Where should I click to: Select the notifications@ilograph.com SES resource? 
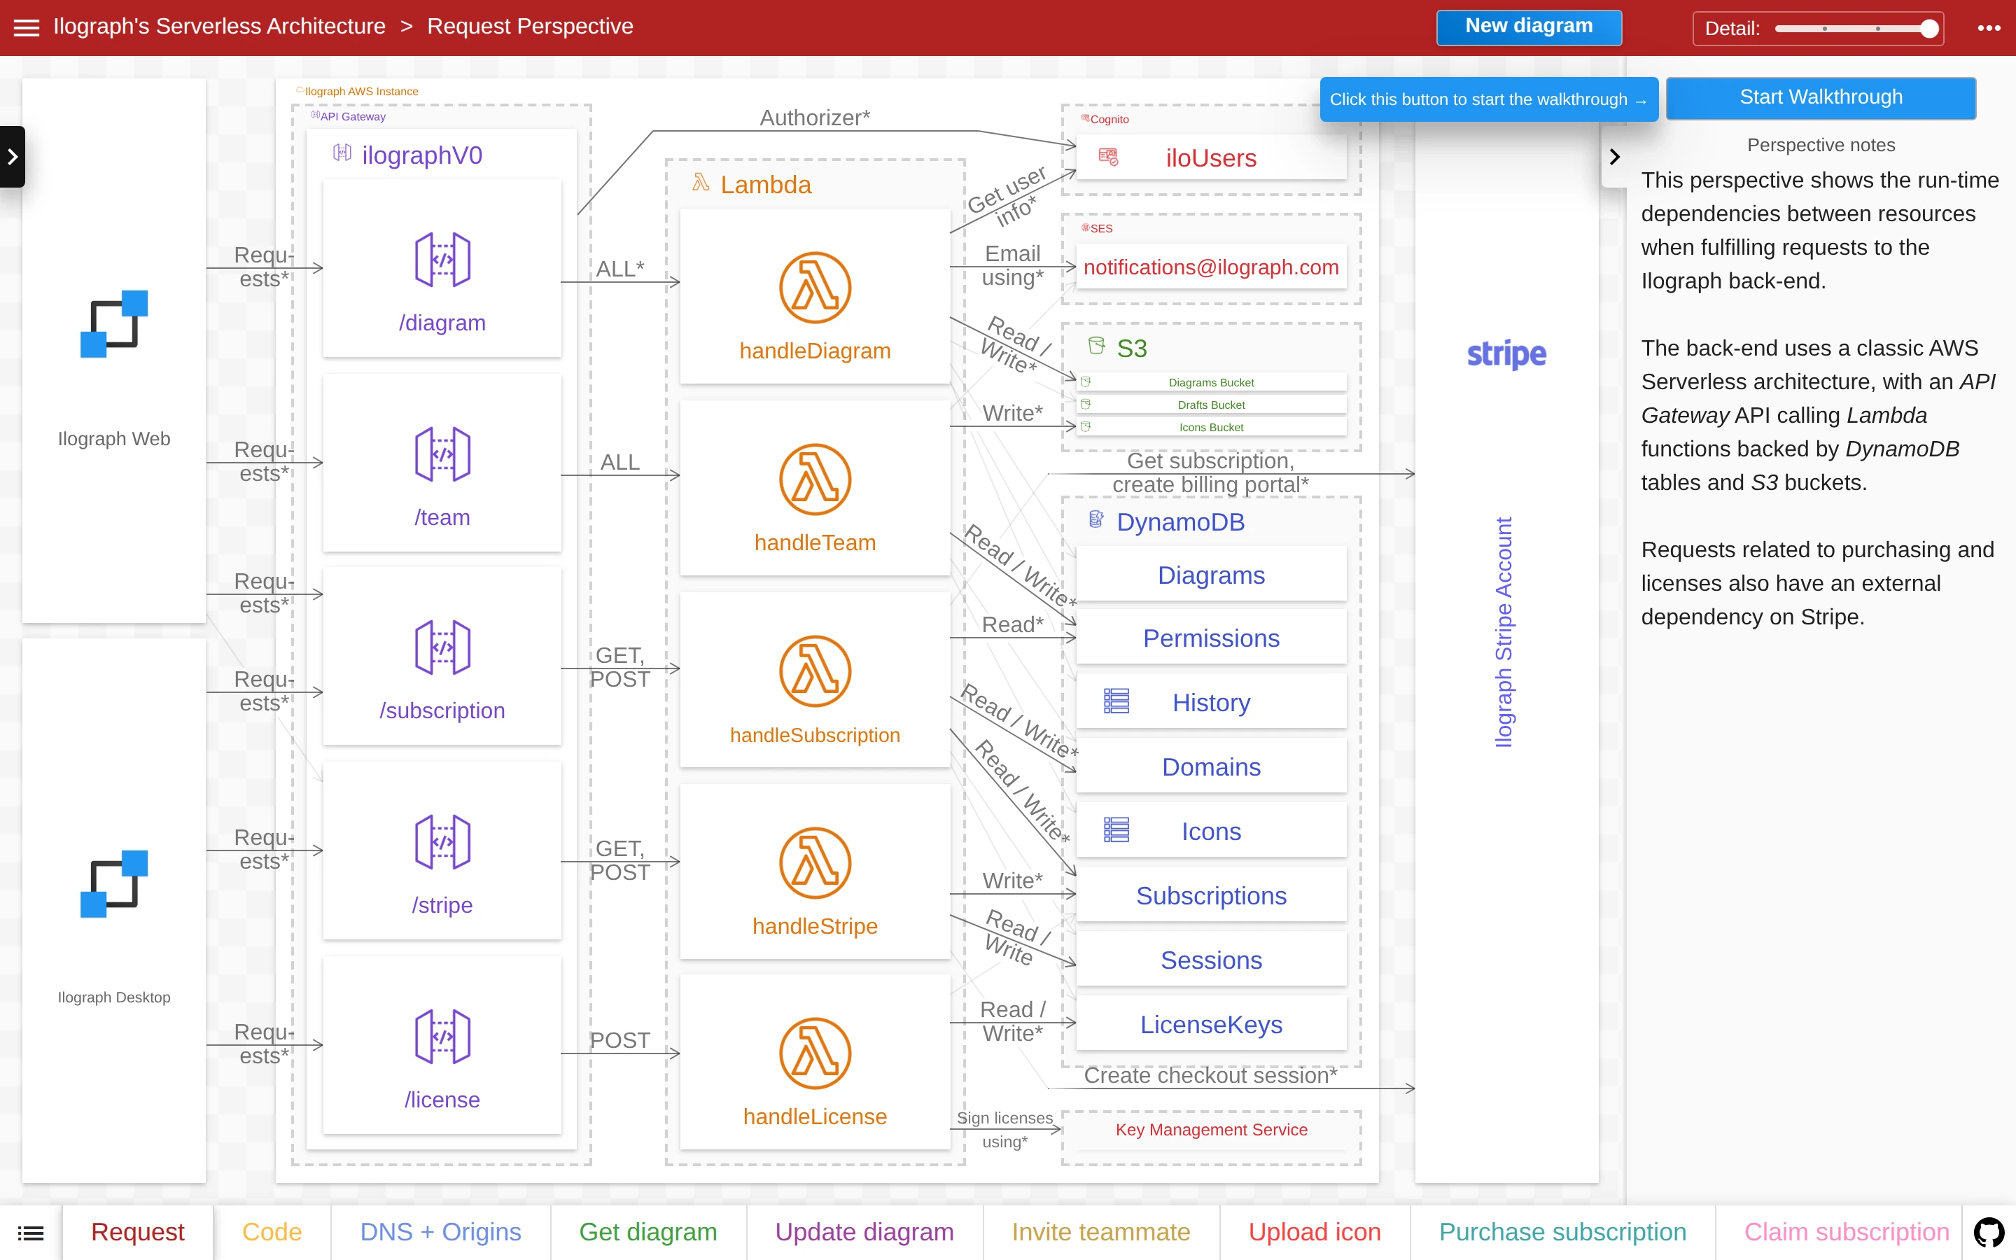1211,267
